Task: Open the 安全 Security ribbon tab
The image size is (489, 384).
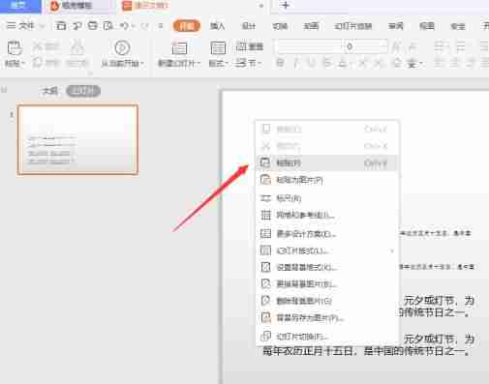Action: [458, 26]
